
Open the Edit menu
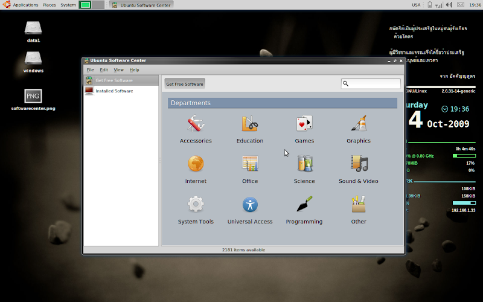point(104,70)
